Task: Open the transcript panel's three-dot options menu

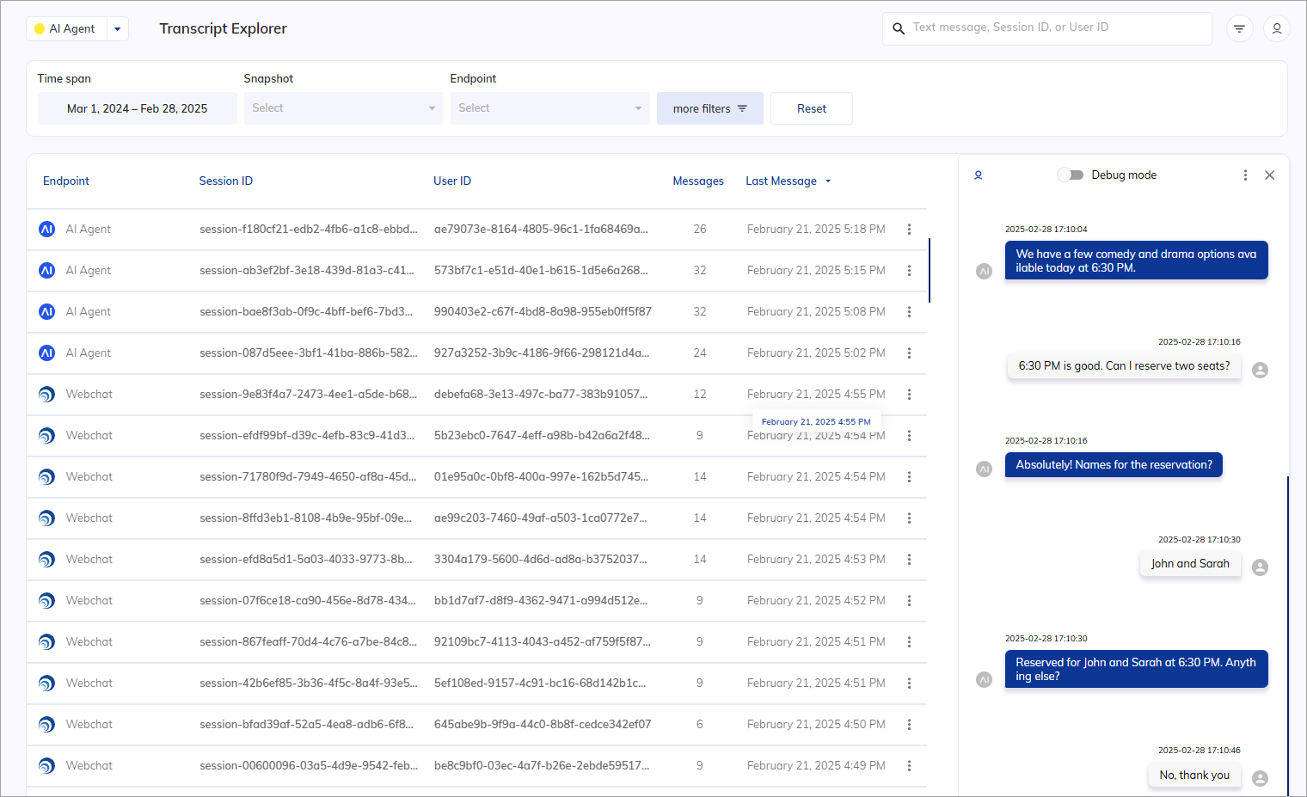Action: pos(1245,175)
